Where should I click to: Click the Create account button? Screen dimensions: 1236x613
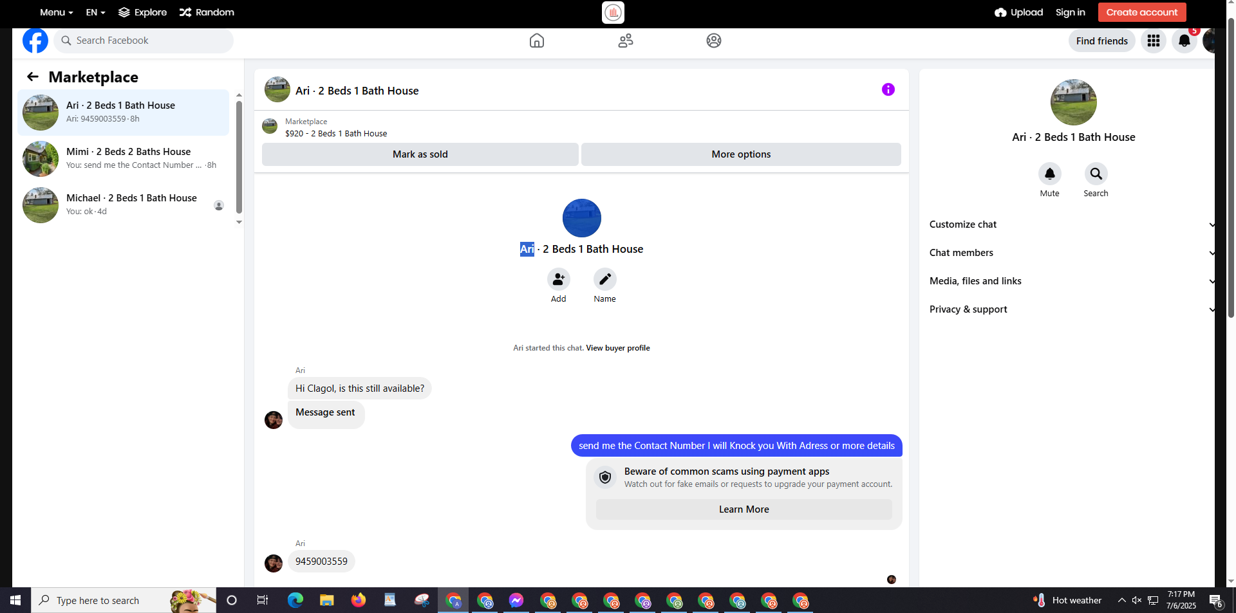[1142, 12]
